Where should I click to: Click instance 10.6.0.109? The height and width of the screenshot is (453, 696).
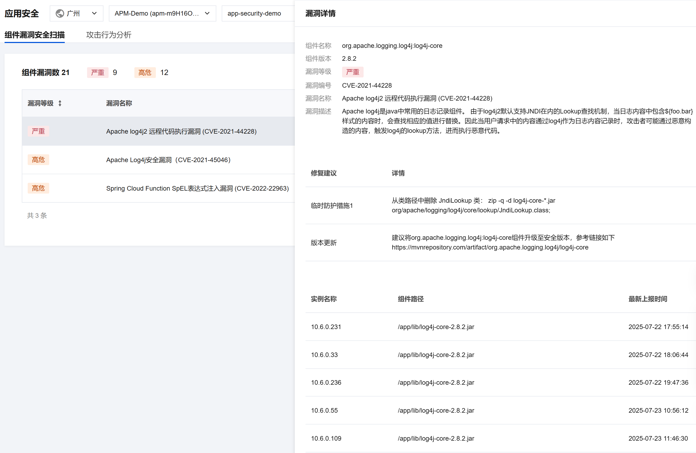(x=326, y=438)
